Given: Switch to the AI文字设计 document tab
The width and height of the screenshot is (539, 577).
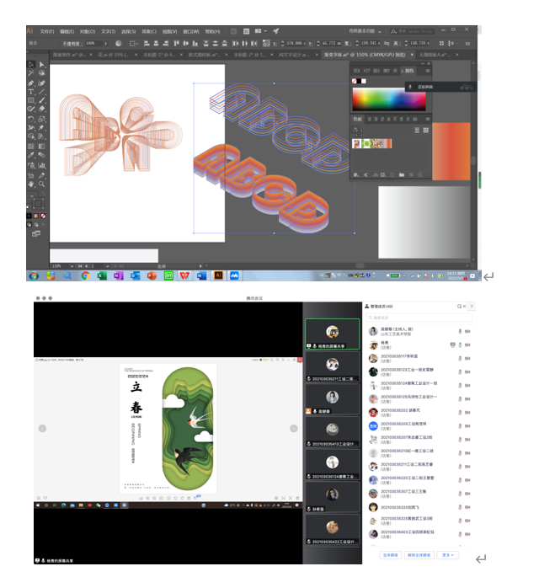Looking at the screenshot, I should (296, 54).
